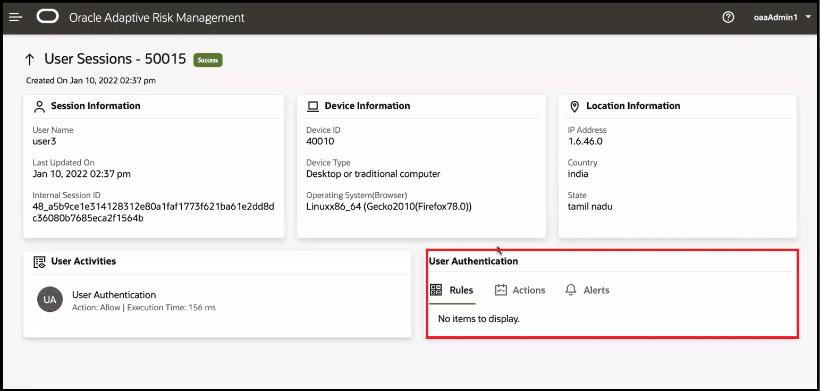Expand the oaaAdmin1 user menu
Viewport: 820px width, 391px height.
[782, 17]
